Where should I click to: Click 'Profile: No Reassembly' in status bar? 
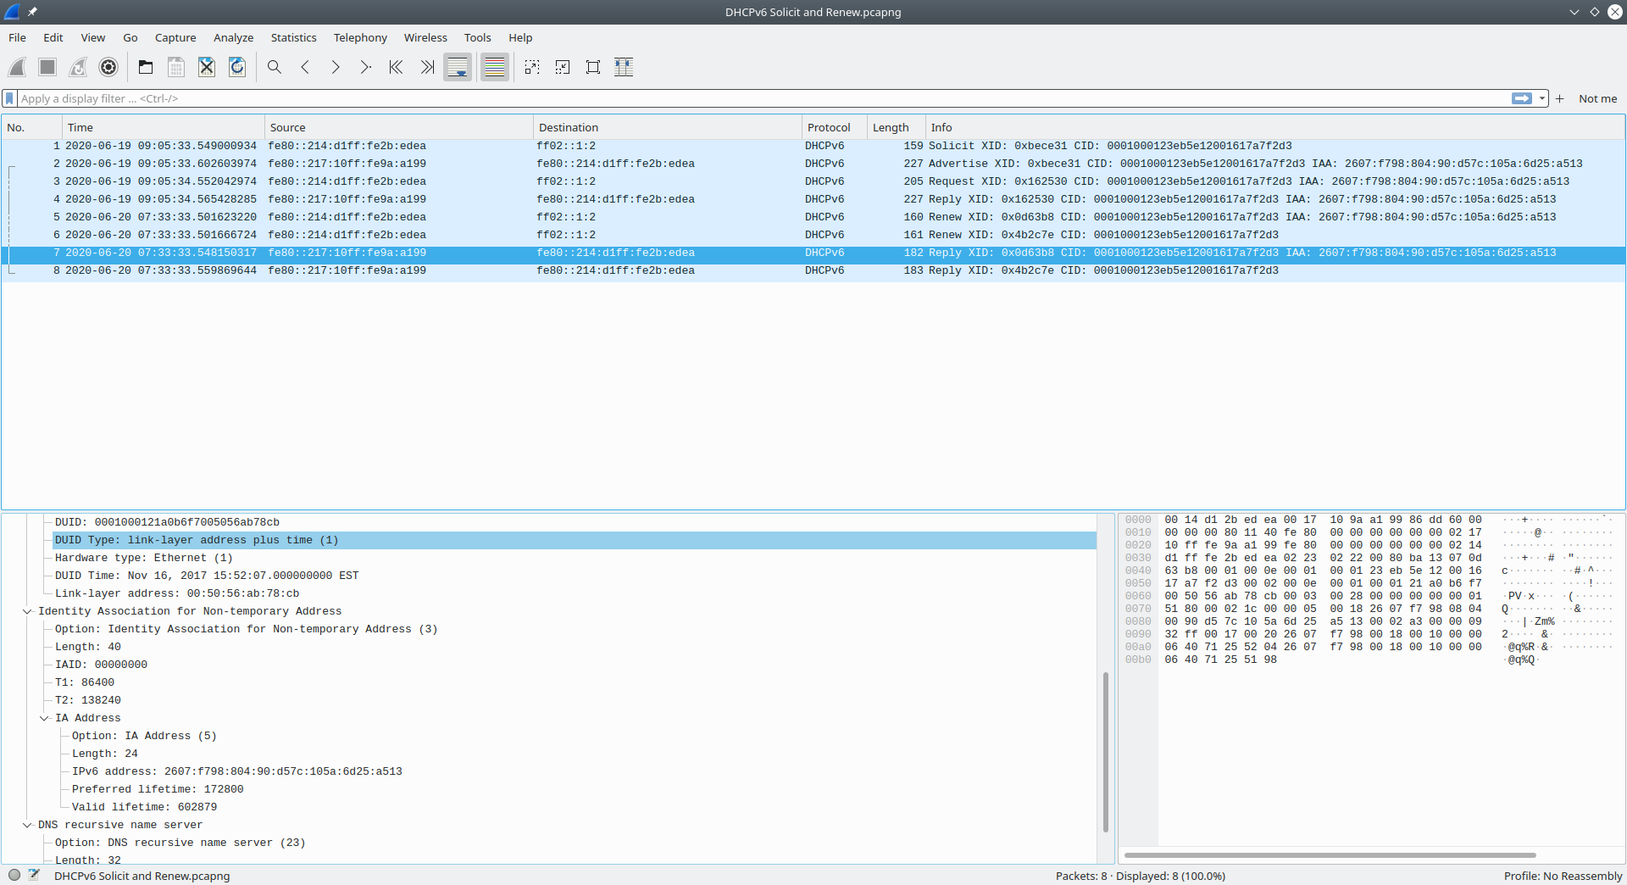click(1563, 876)
